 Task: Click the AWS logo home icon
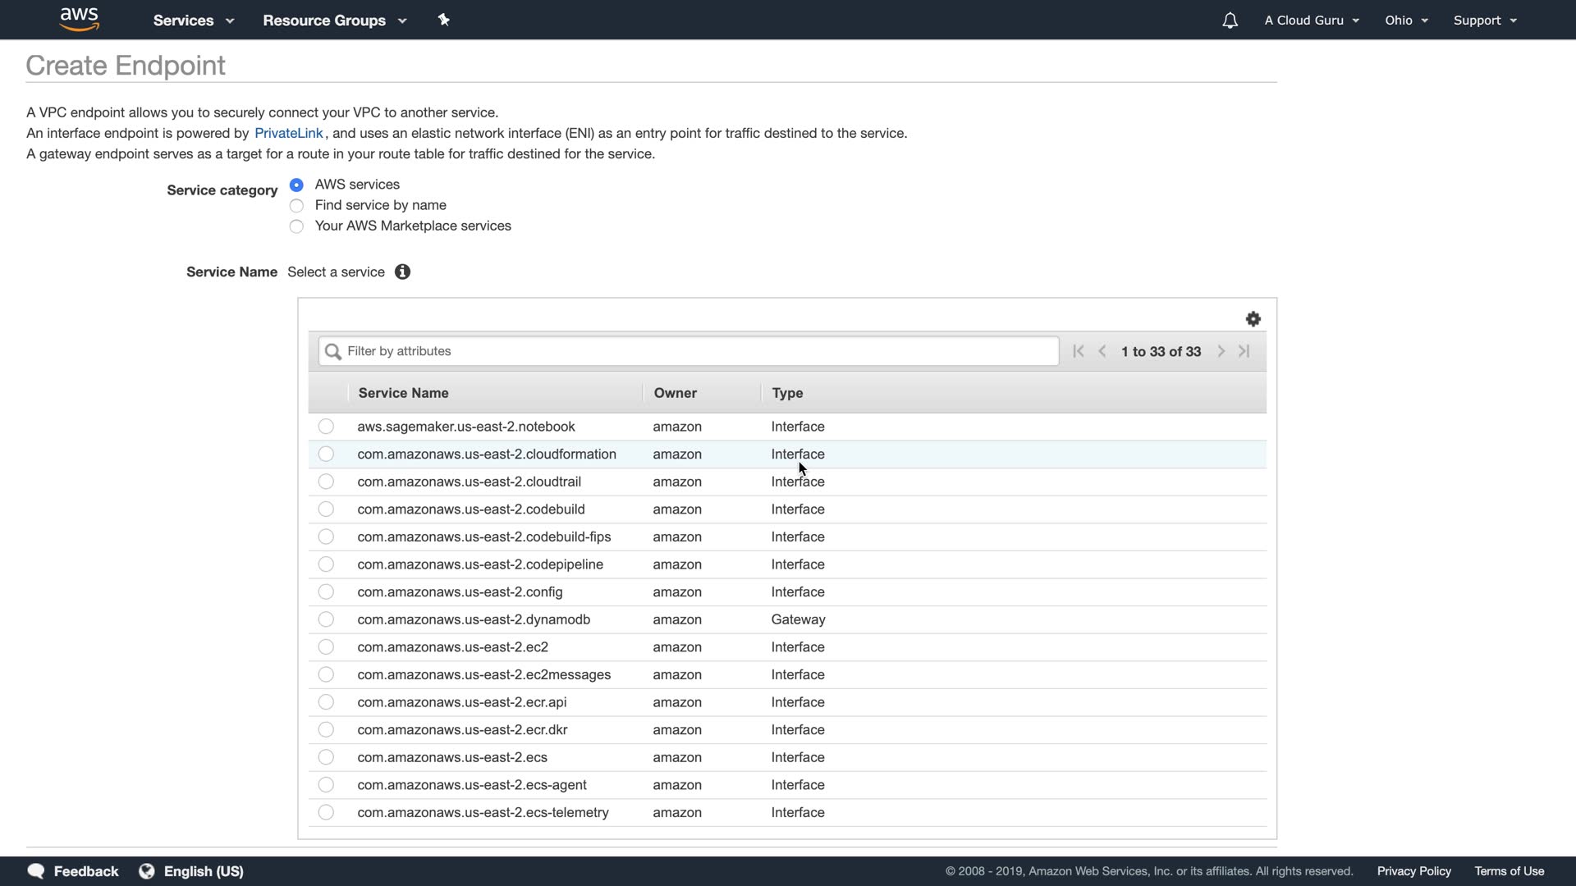point(80,19)
